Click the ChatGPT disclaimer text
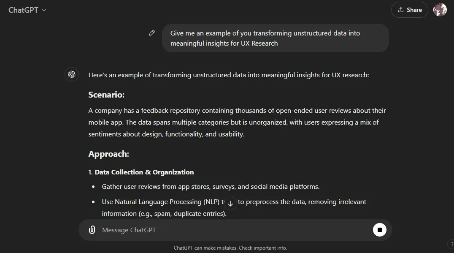Screen dimensions: 454x253 (x=230, y=248)
